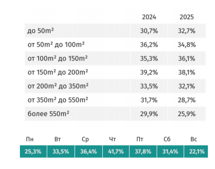Select the 'от 200m² до 350m²' row label
215x169 pixels.
tap(58, 86)
